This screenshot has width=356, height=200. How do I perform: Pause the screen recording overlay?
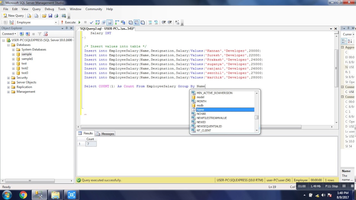point(344,186)
